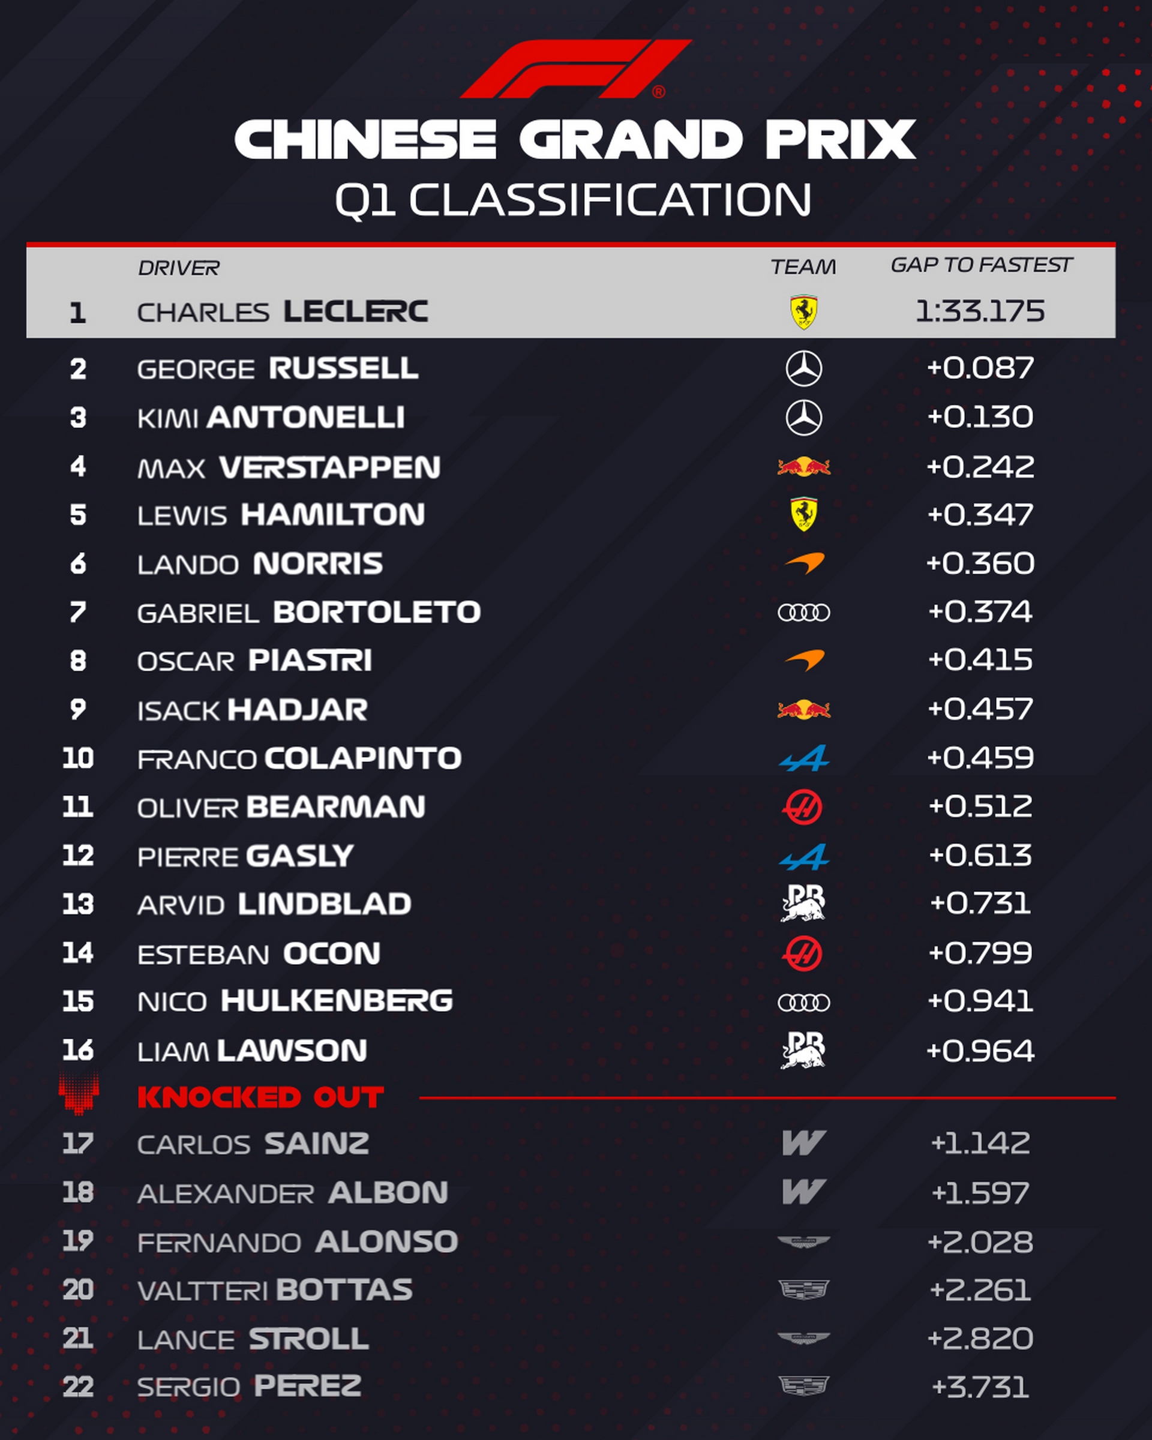
Task: Click the Cadillac logo in Valtteri Bottas's row
Action: 803,1290
